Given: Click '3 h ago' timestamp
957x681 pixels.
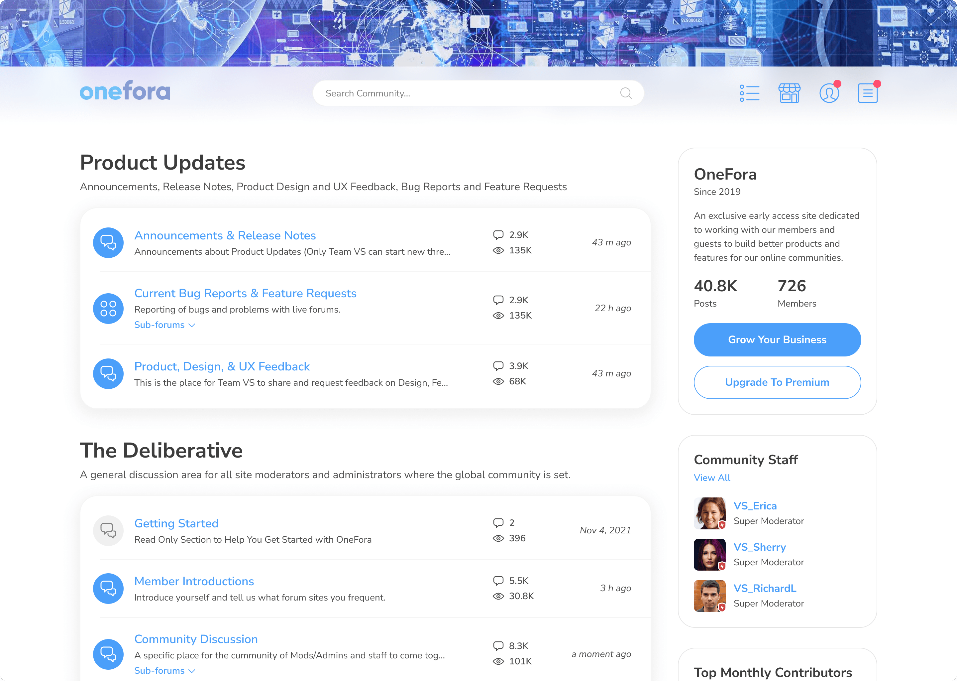Looking at the screenshot, I should click(615, 588).
